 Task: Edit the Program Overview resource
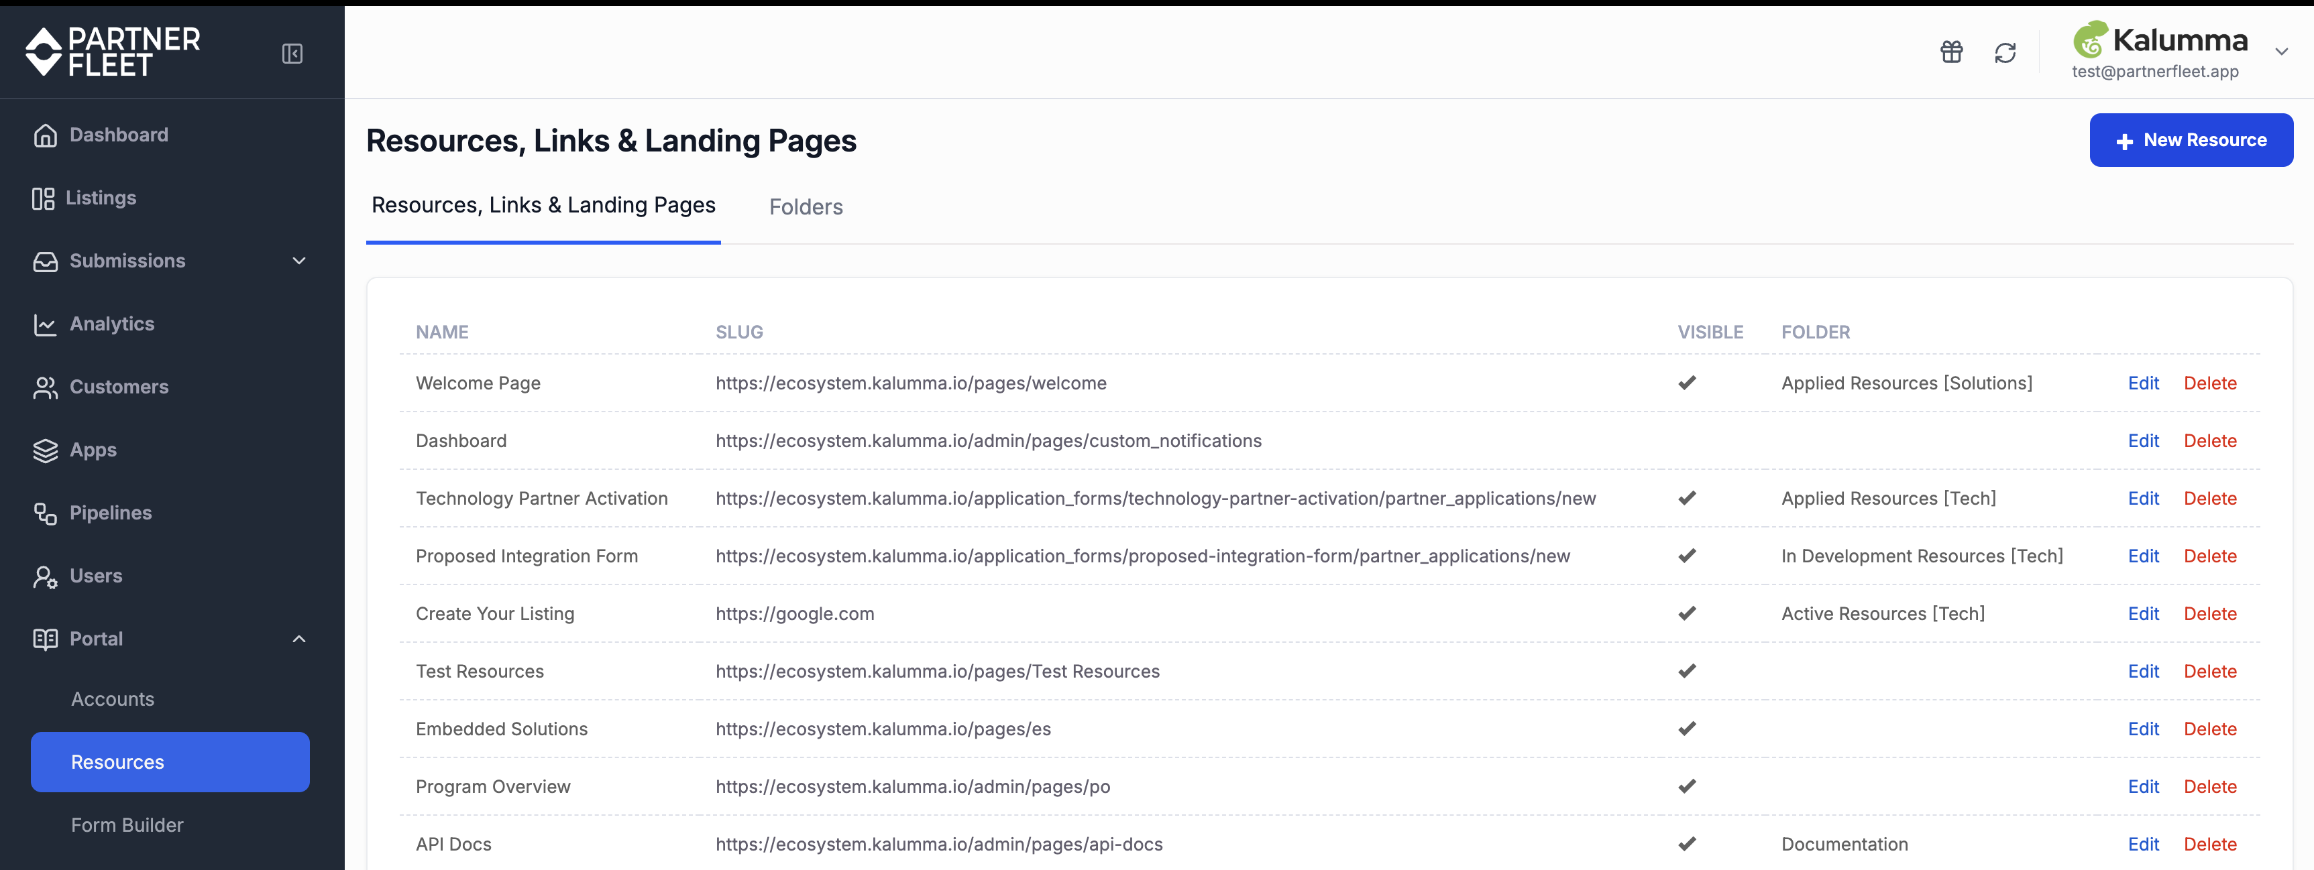click(2142, 786)
